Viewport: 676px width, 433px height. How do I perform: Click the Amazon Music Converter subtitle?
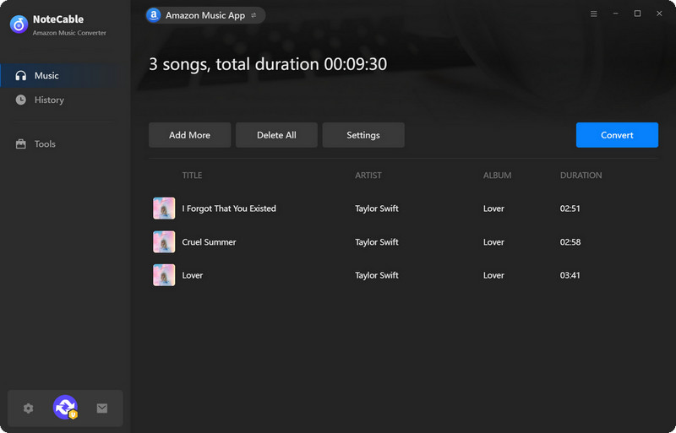69,33
